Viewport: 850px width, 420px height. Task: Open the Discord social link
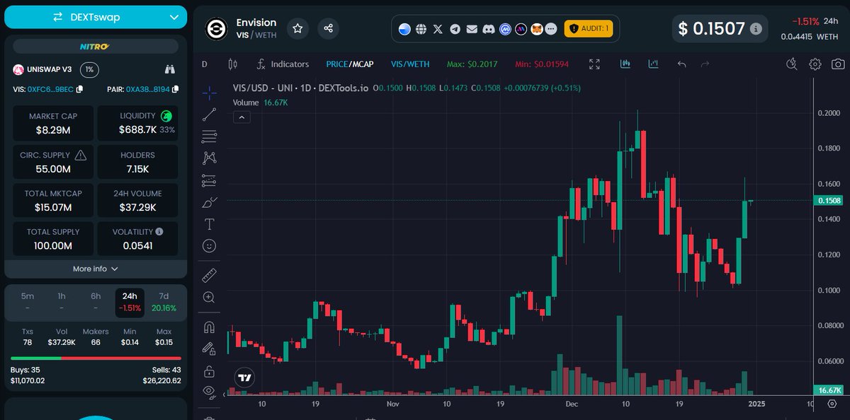(x=489, y=29)
